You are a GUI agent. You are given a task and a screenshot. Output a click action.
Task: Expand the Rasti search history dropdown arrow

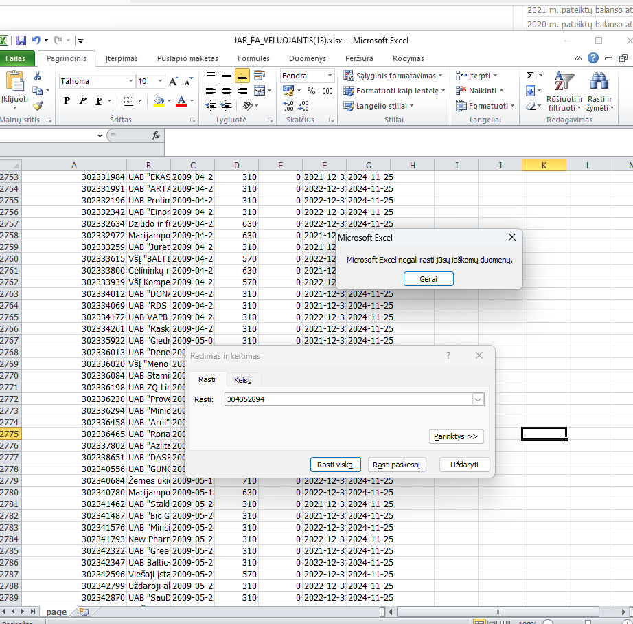[478, 400]
